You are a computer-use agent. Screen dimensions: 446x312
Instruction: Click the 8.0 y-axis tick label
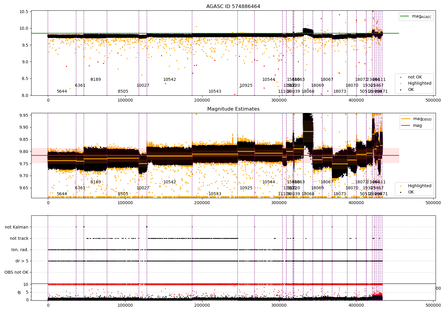pos(25,95)
